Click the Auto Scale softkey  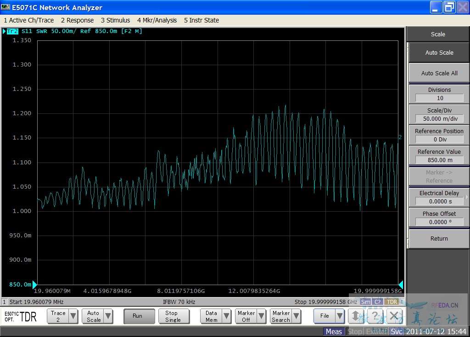[439, 52]
